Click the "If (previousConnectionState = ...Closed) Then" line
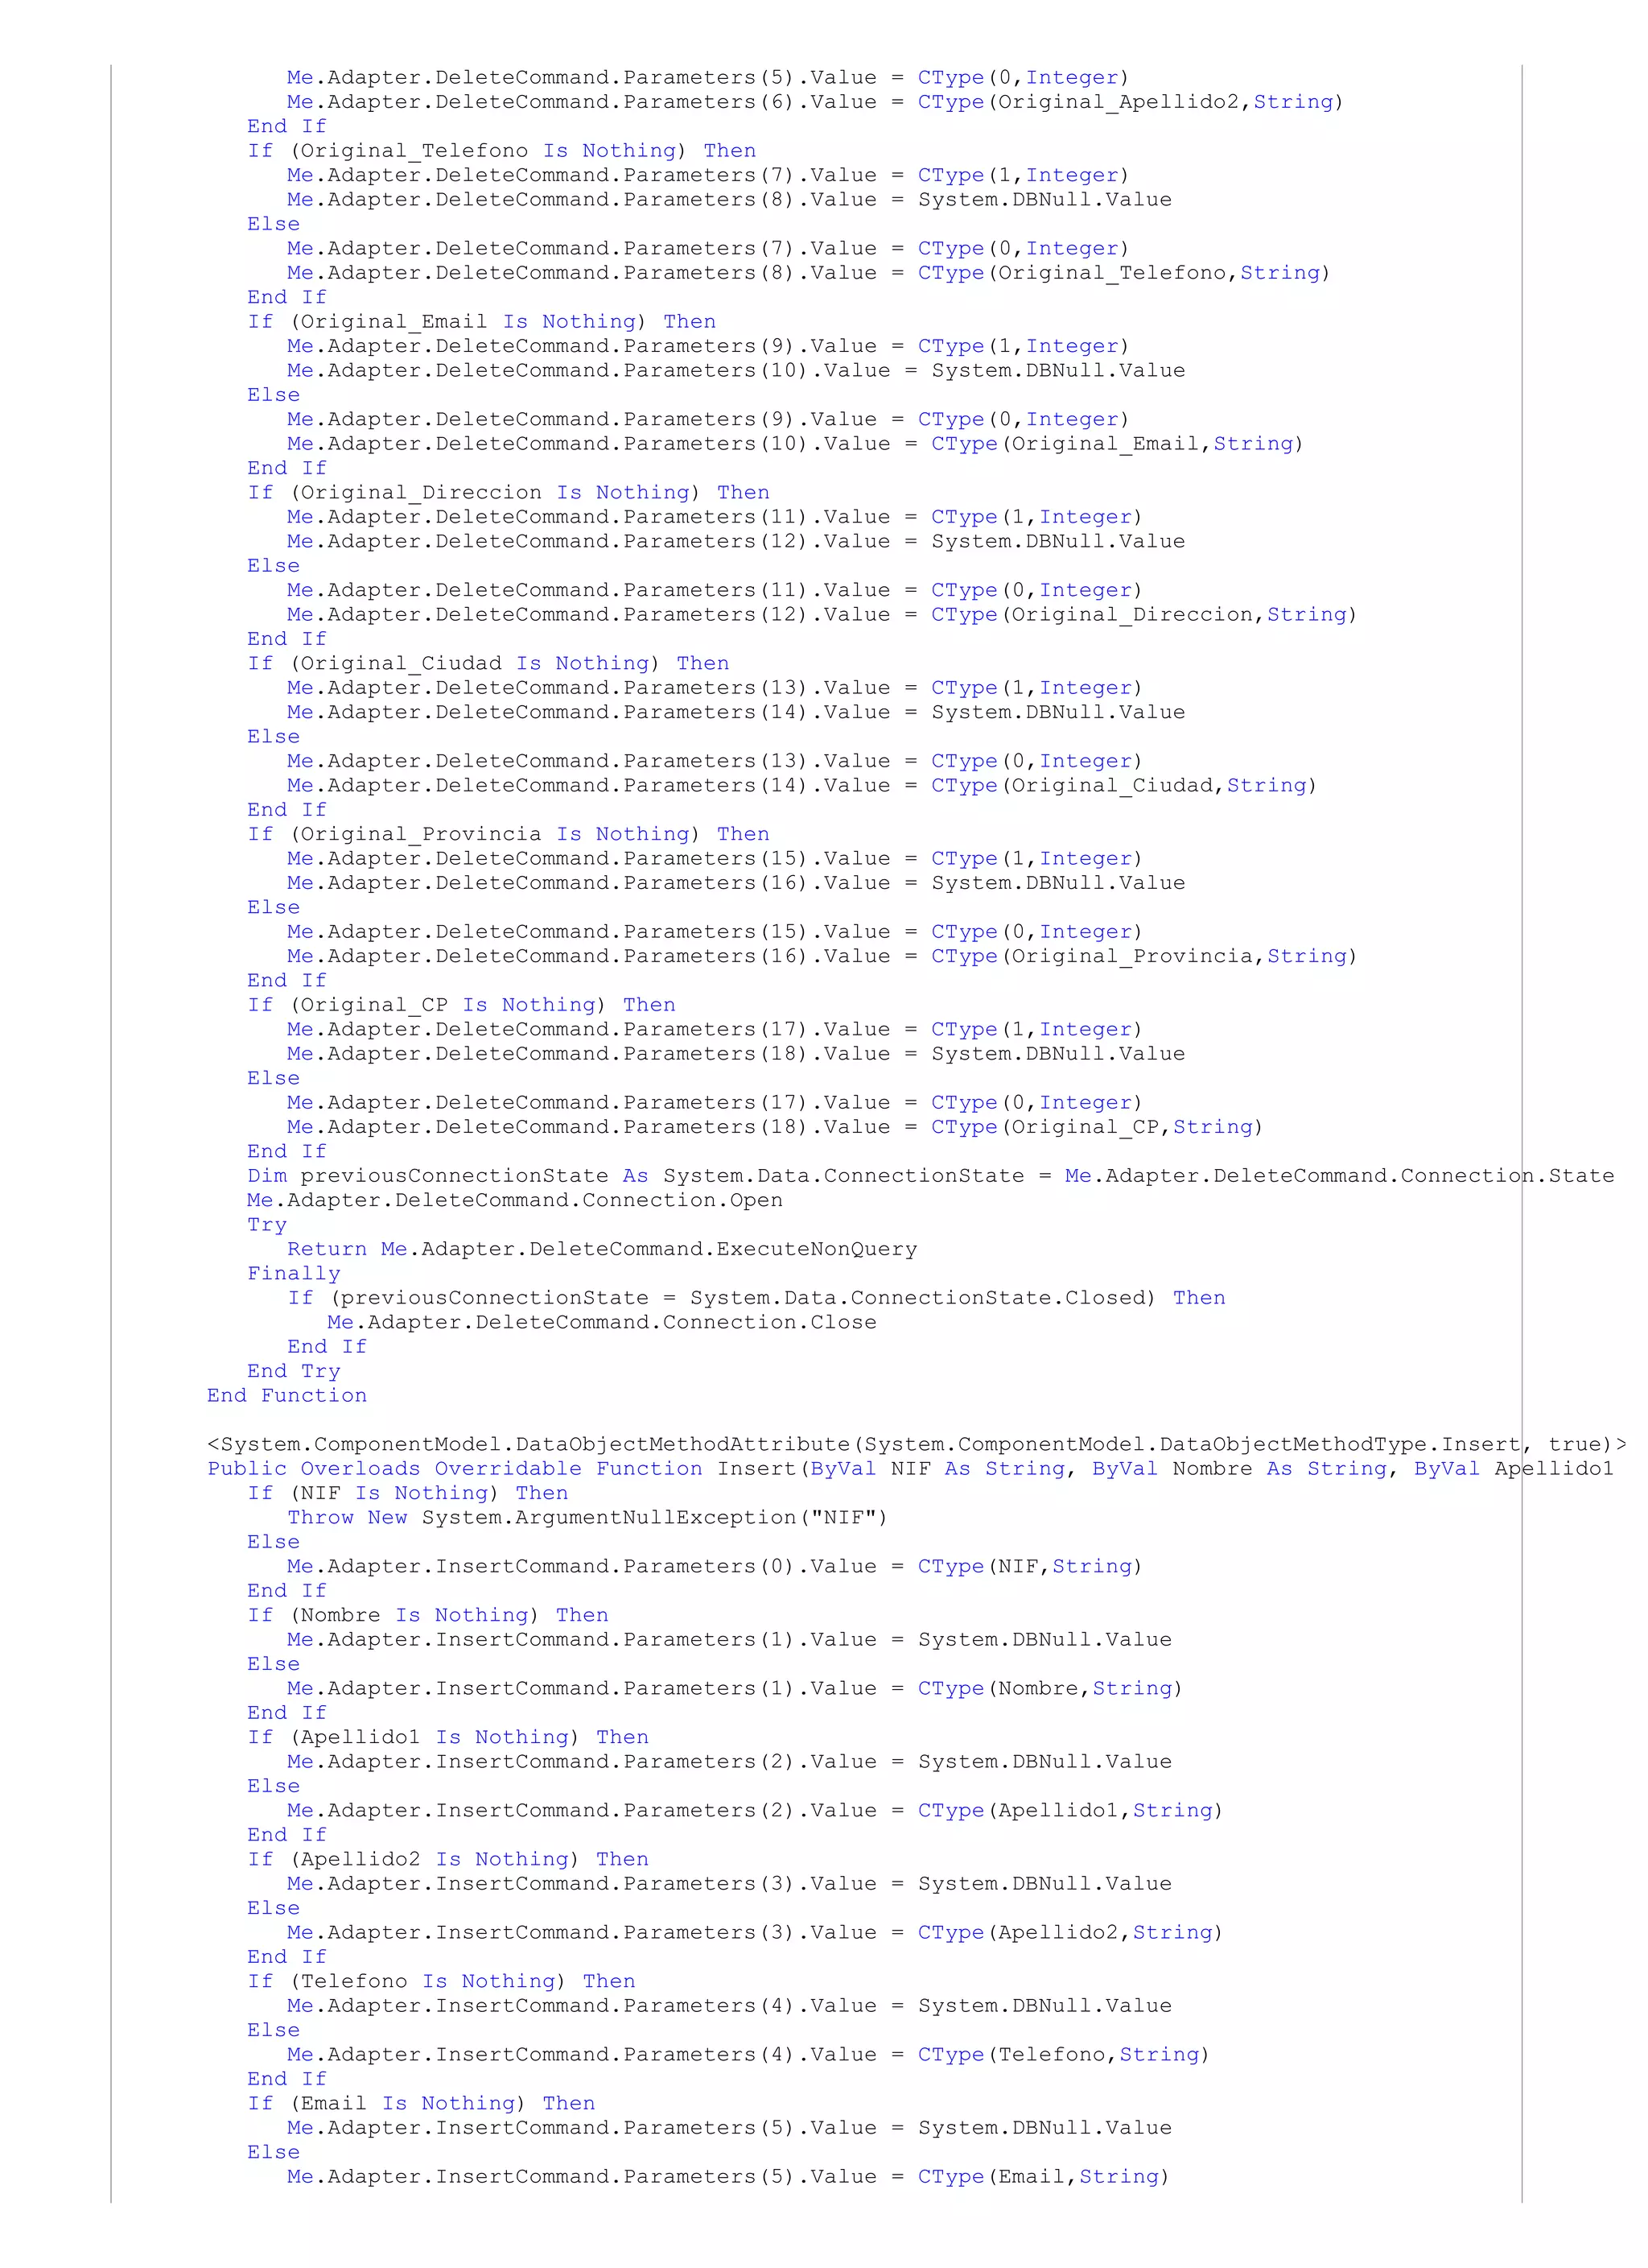 756,1299
